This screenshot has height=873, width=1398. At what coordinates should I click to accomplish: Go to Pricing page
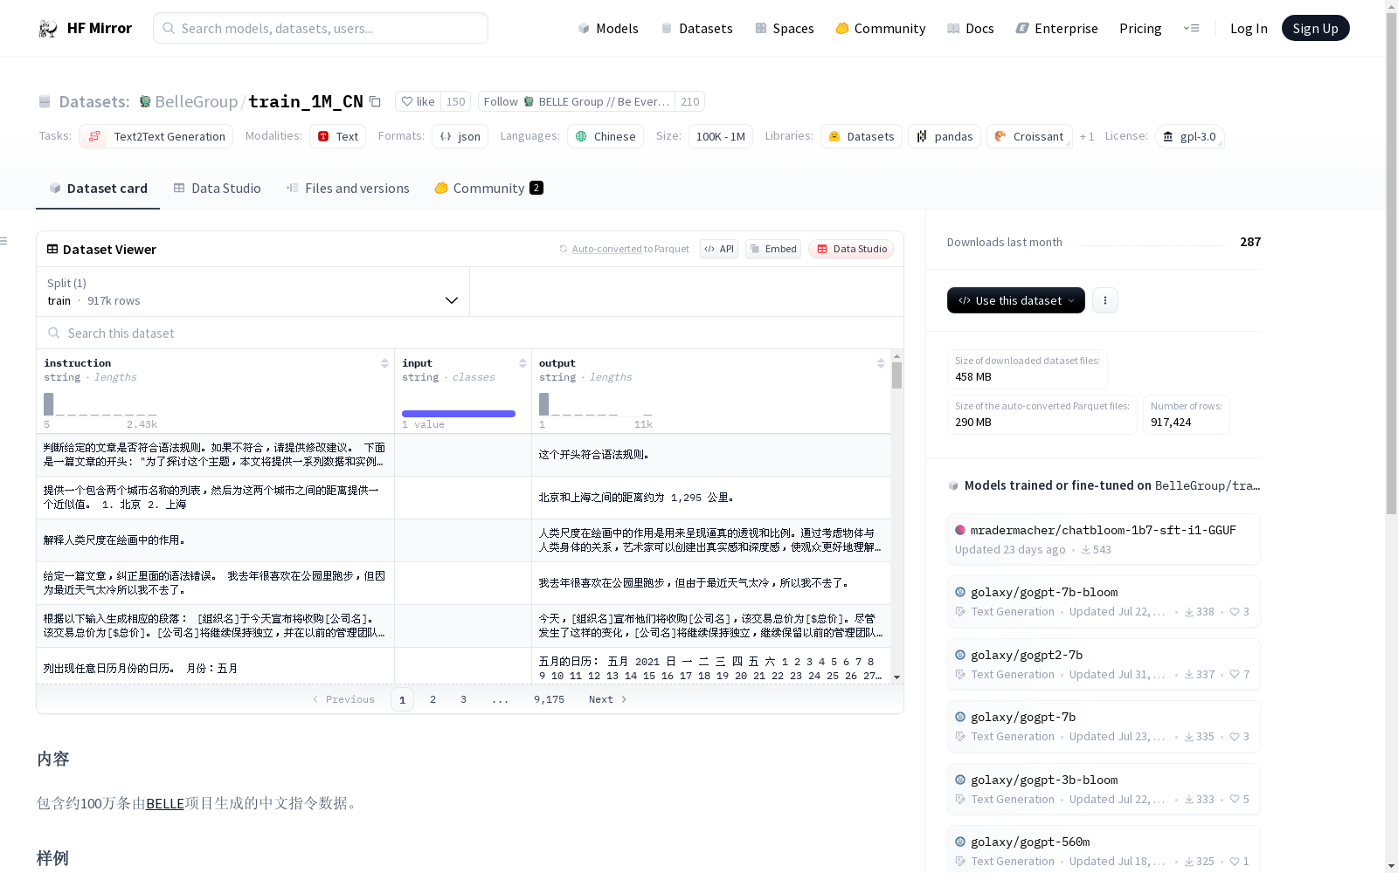pyautogui.click(x=1140, y=28)
